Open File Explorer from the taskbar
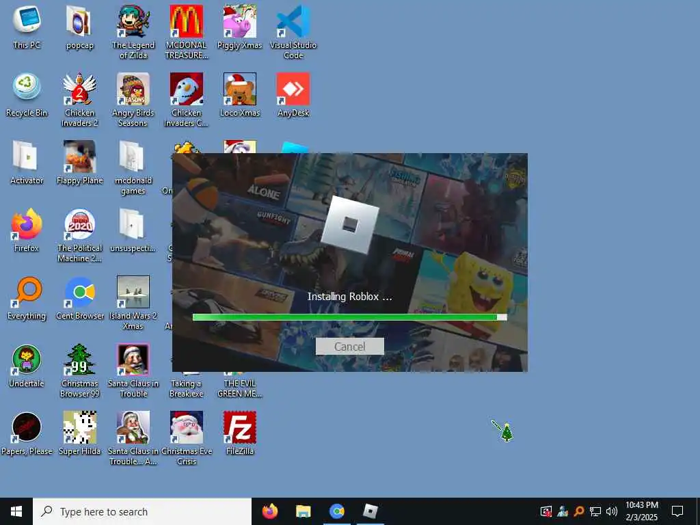The height and width of the screenshot is (525, 700). pos(303,511)
